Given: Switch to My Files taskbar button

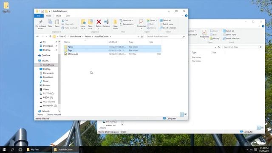Looking at the screenshot, I should pos(38,150).
